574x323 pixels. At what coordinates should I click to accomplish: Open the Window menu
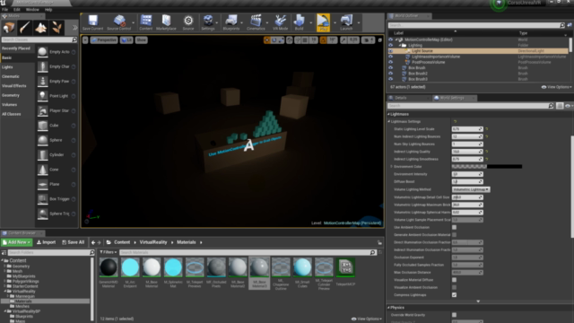(32, 10)
